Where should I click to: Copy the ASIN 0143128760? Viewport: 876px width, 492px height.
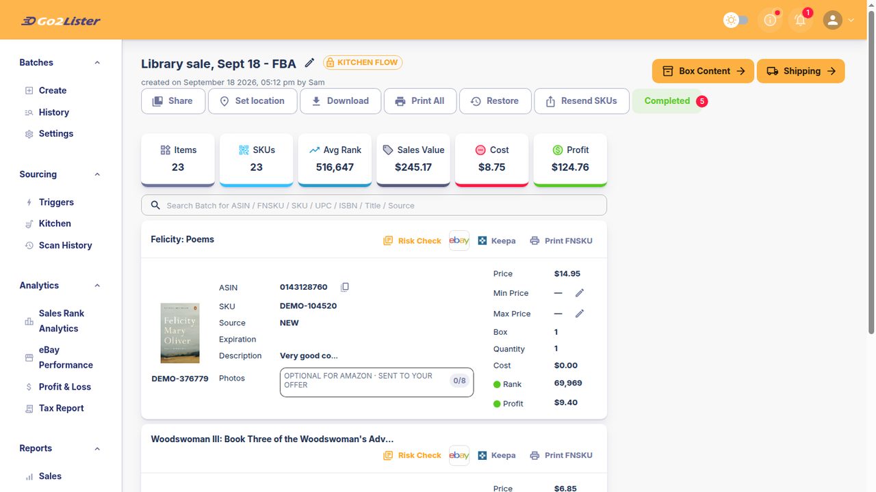pyautogui.click(x=345, y=287)
